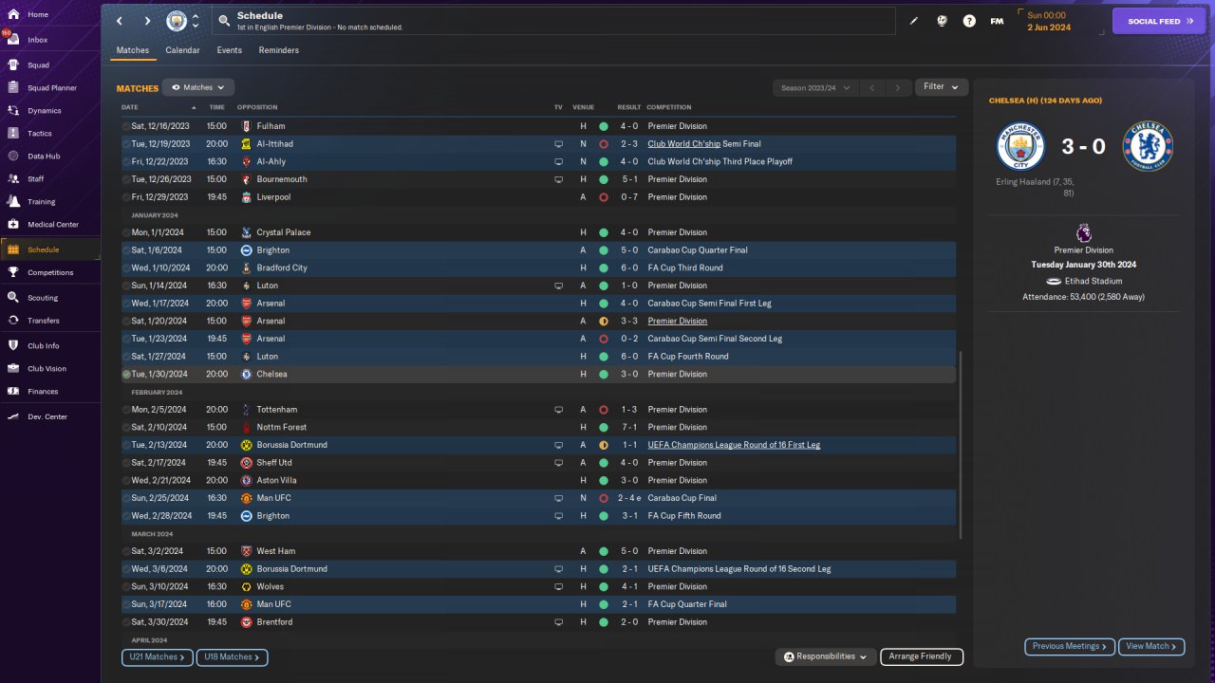This screenshot has height=683, width=1215.
Task: Open Finances from the sidebar
Action: (51, 392)
